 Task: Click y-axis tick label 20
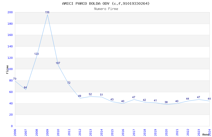click(11, 115)
